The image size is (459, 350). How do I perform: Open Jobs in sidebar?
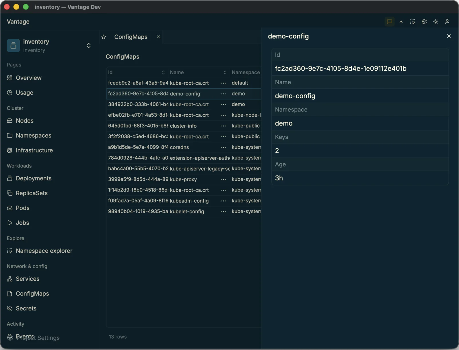pyautogui.click(x=22, y=223)
